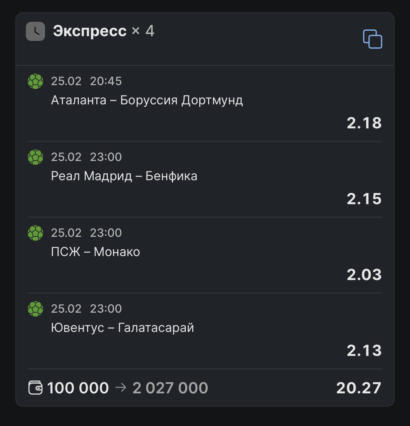Click the 100 000 stake amount
The height and width of the screenshot is (426, 410).
coord(78,388)
